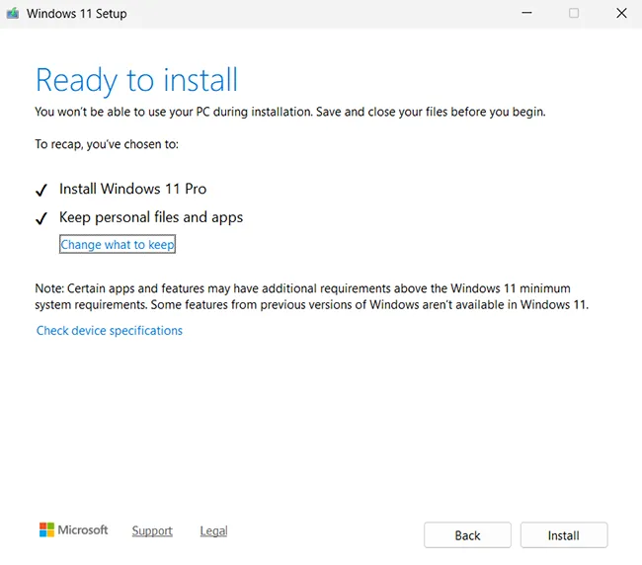Click the Windows 11 Setup title bar icon
This screenshot has height=565, width=642.
13,13
